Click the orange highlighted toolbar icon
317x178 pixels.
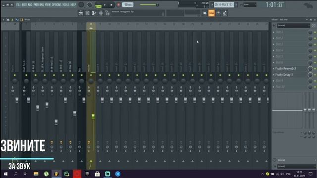(x=211, y=13)
